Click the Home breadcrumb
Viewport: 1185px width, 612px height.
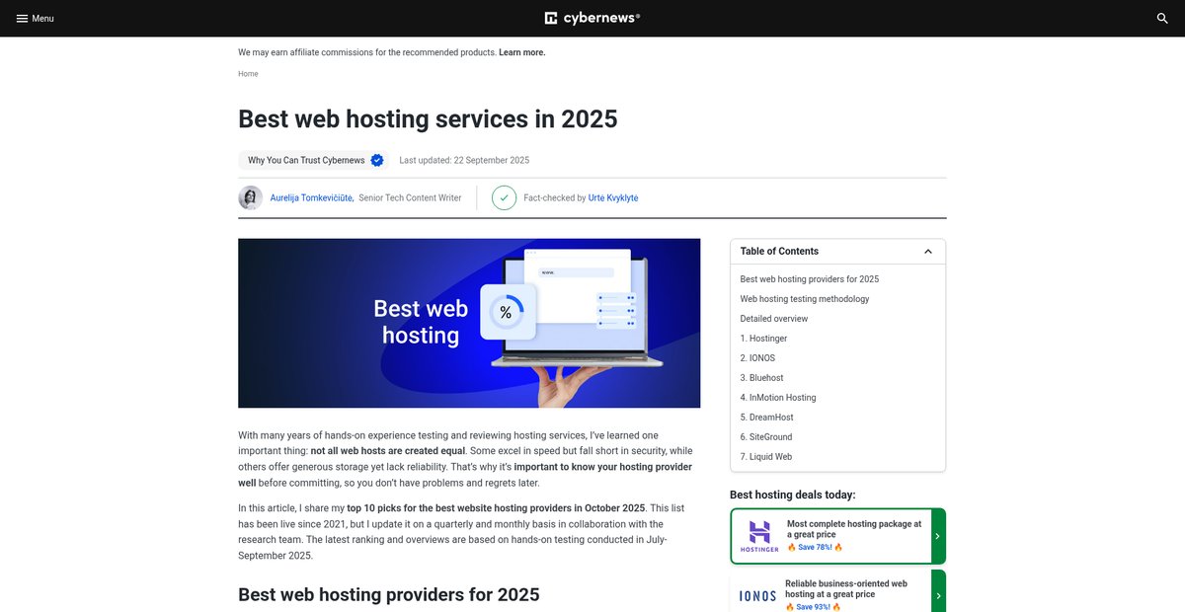tap(248, 74)
